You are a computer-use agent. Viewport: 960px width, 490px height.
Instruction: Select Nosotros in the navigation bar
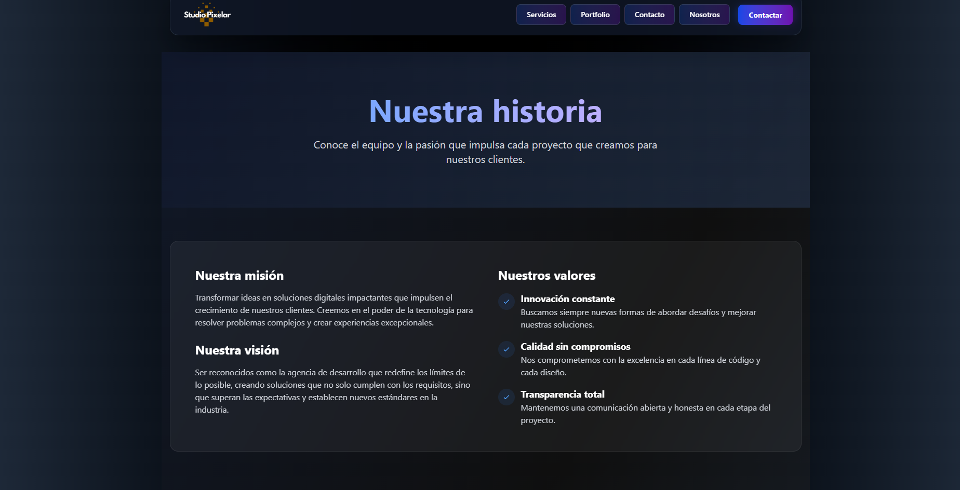(x=704, y=15)
